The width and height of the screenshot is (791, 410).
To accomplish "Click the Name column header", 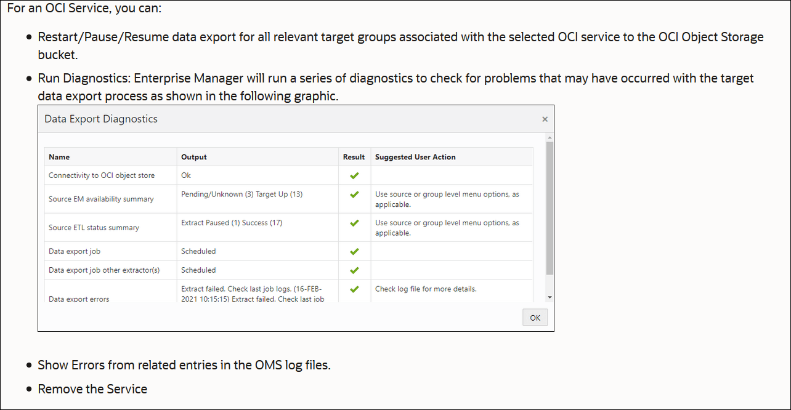I will (59, 157).
